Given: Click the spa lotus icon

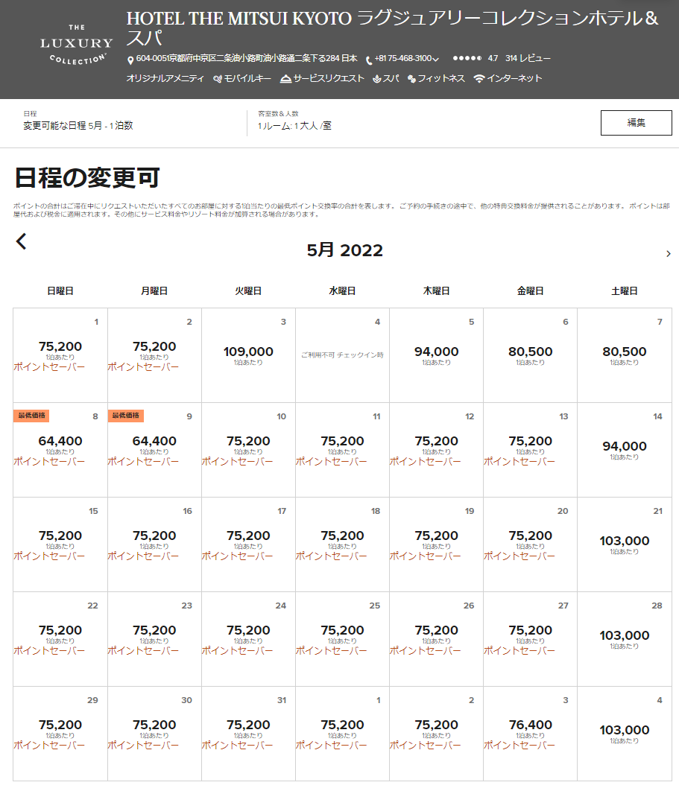Looking at the screenshot, I should tap(377, 79).
